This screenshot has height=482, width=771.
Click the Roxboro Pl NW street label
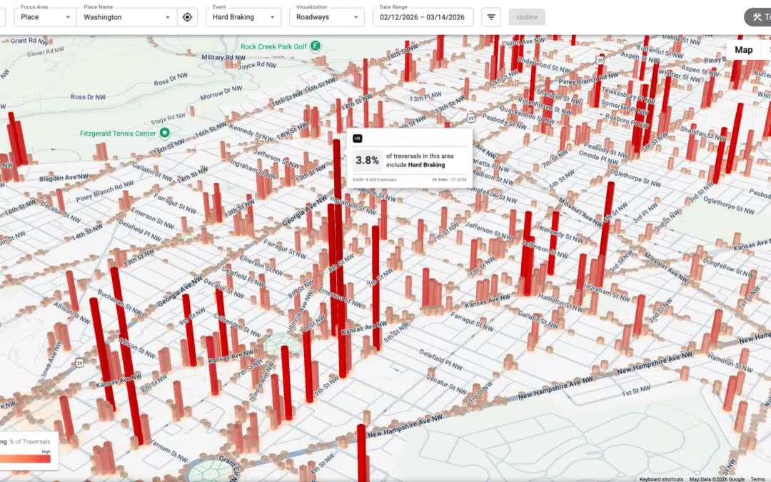coord(627,121)
